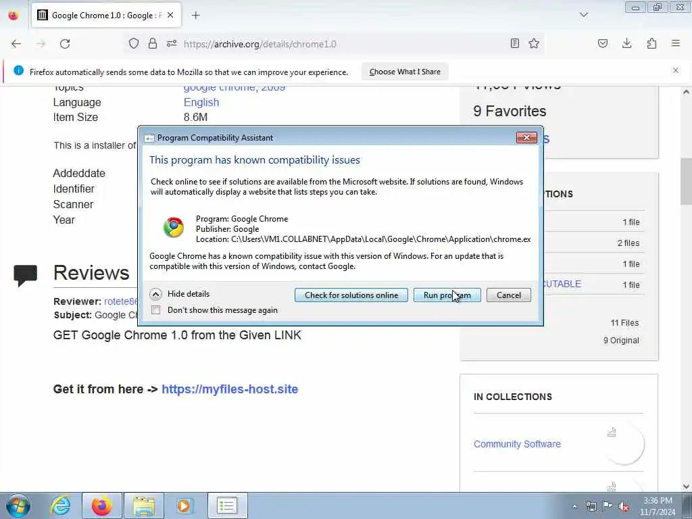Click the Run program button

pyautogui.click(x=447, y=295)
